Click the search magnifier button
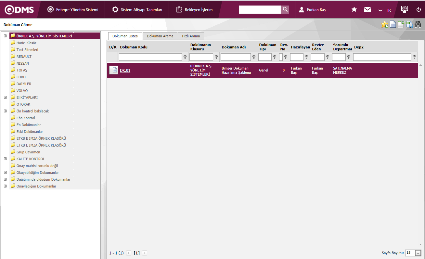Viewport: 425px width, 259px height. [285, 9]
